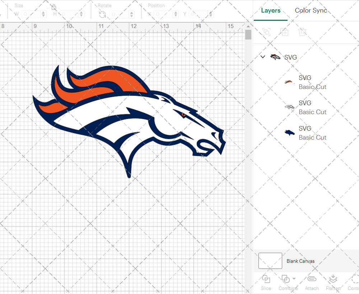This screenshot has width=359, height=294.
Task: Click 'Basic Cut' under the orange mane layer
Action: tap(312, 87)
